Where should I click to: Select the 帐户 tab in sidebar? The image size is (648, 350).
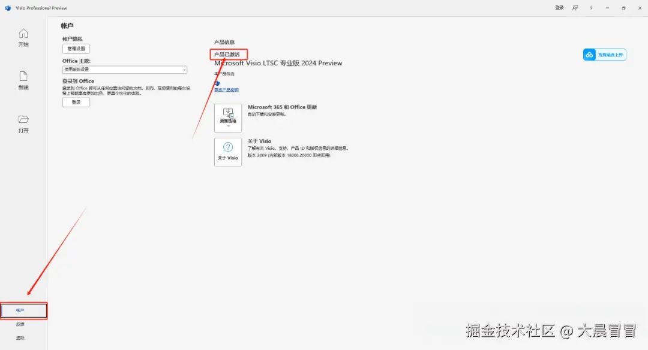(x=23, y=310)
